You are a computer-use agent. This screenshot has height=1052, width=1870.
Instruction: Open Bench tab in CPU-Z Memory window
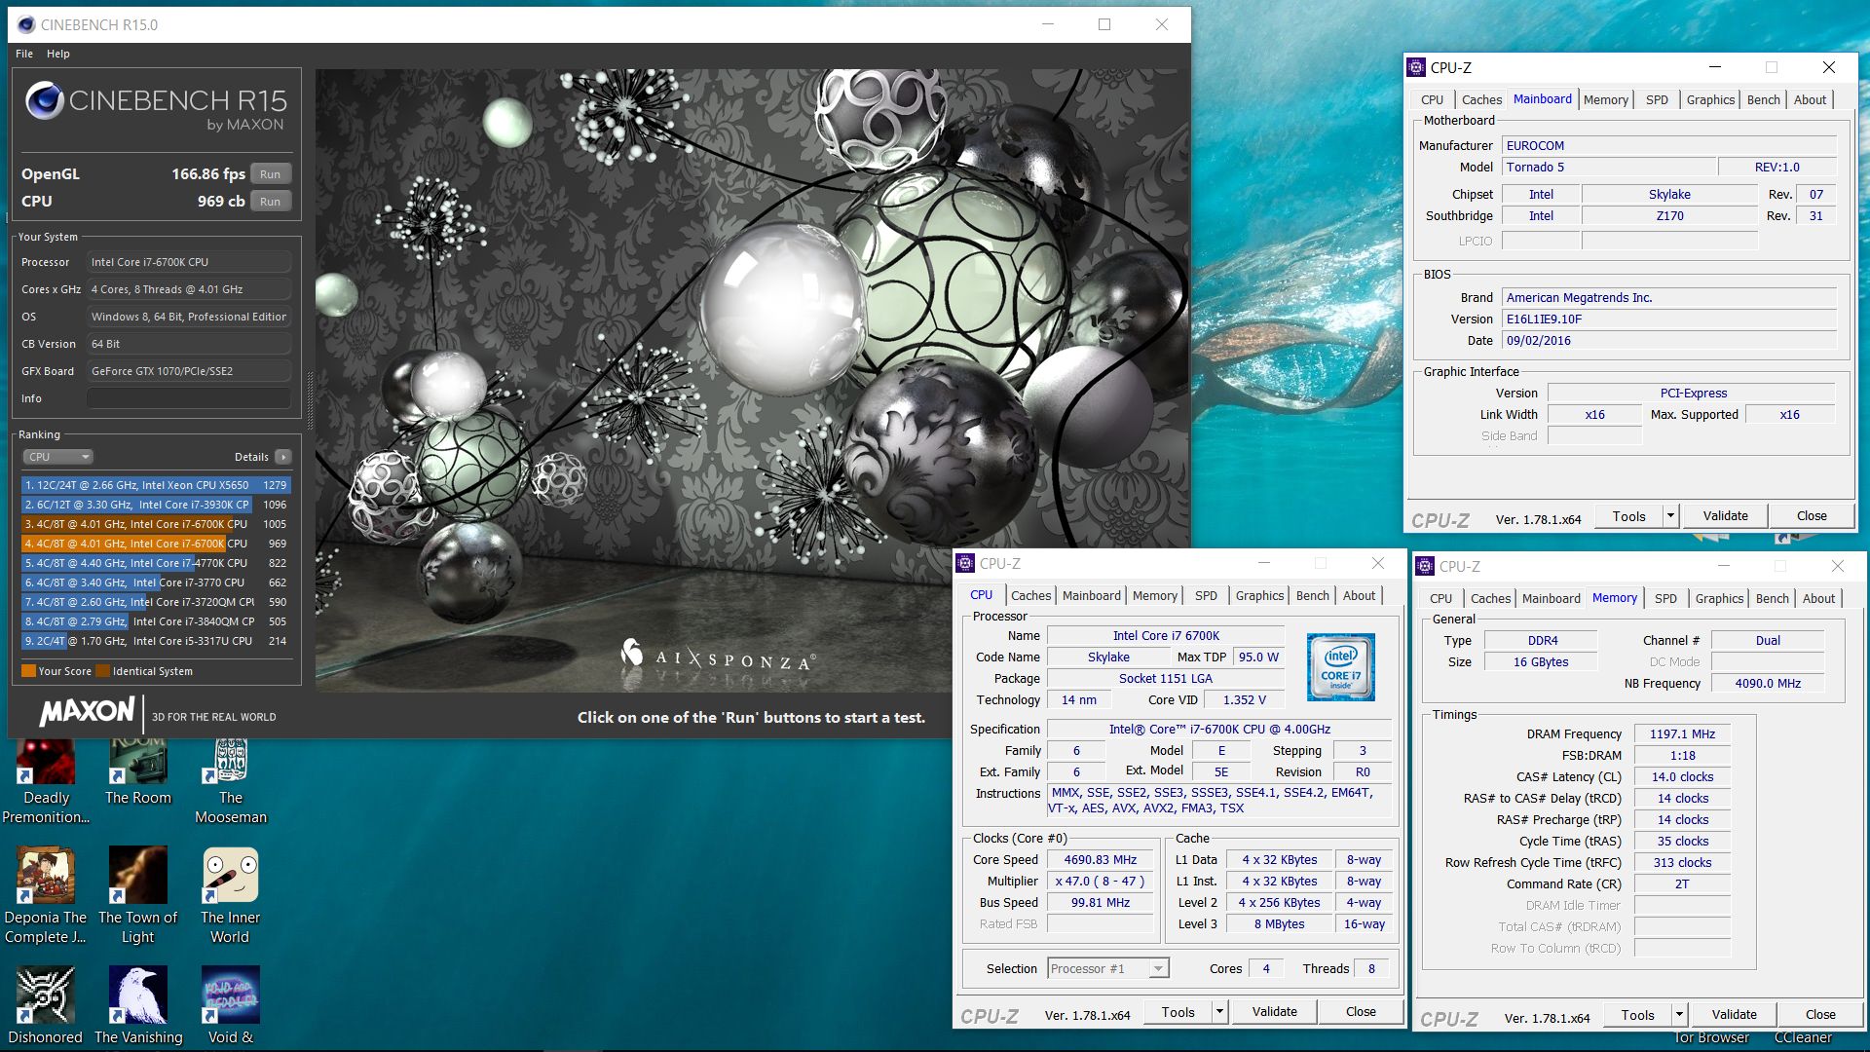[x=1772, y=598]
